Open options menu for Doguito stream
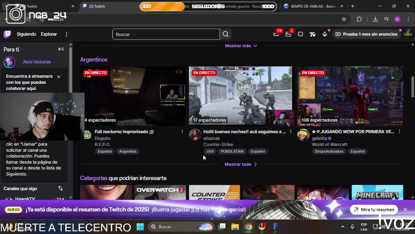415x234 pixels. coord(182,131)
